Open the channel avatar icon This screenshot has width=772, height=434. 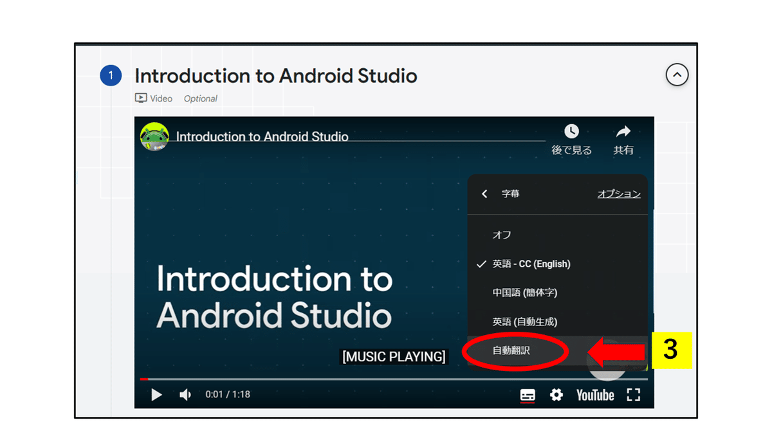pyautogui.click(x=154, y=136)
